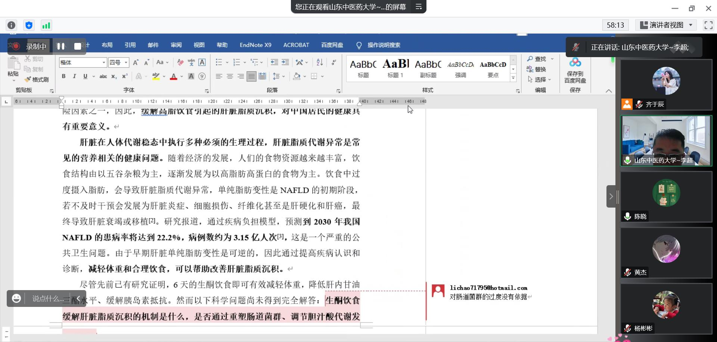The width and height of the screenshot is (717, 342).
Task: Open numbering list dropdown arrow
Action: click(x=245, y=62)
